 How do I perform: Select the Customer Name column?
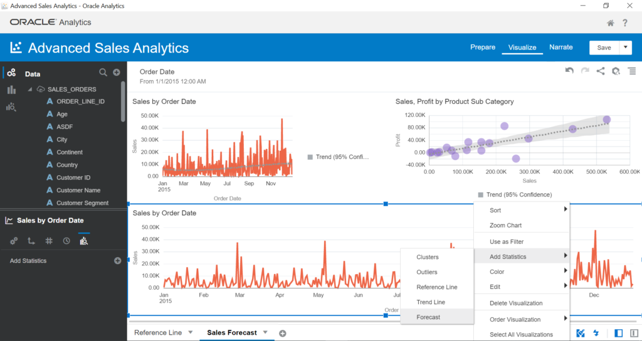[78, 190]
